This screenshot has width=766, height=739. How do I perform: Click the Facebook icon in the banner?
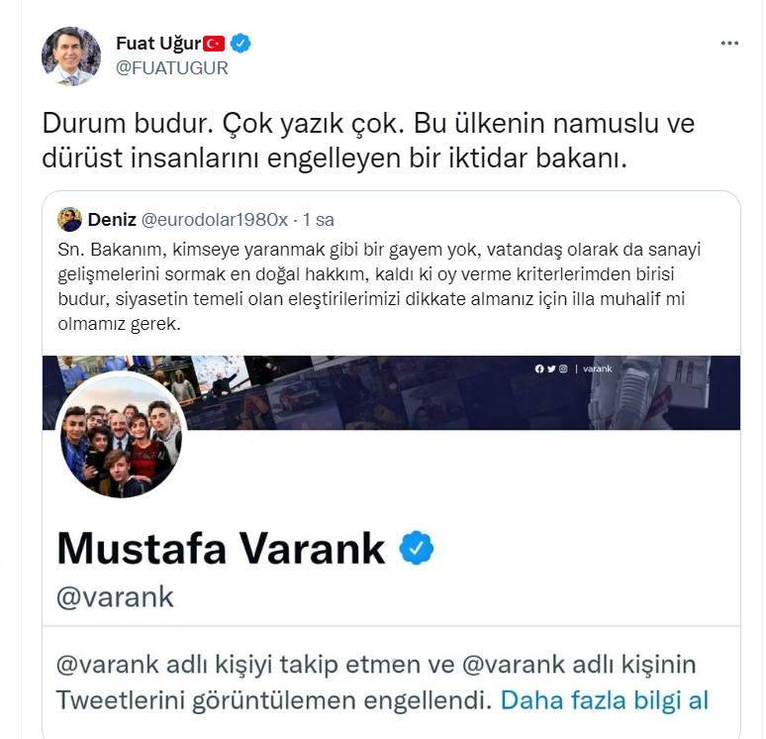539,369
